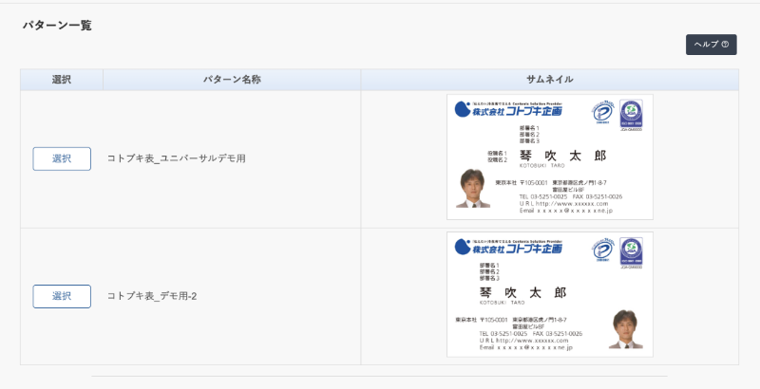
Task: Select the コトブキ表_デモ用-2 pattern button
Action: tap(62, 296)
